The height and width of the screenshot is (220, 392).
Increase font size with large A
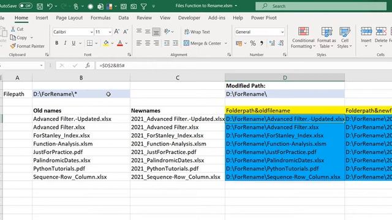tap(117, 32)
